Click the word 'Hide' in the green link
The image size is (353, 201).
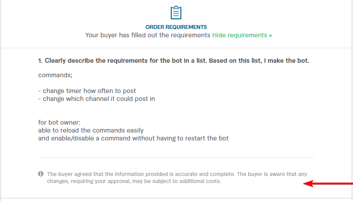coord(219,35)
